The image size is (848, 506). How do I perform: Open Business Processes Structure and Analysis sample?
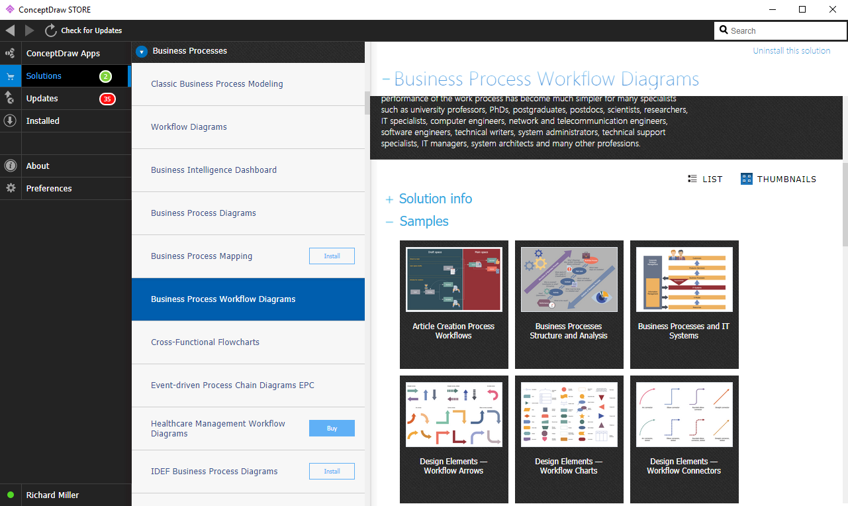point(569,305)
